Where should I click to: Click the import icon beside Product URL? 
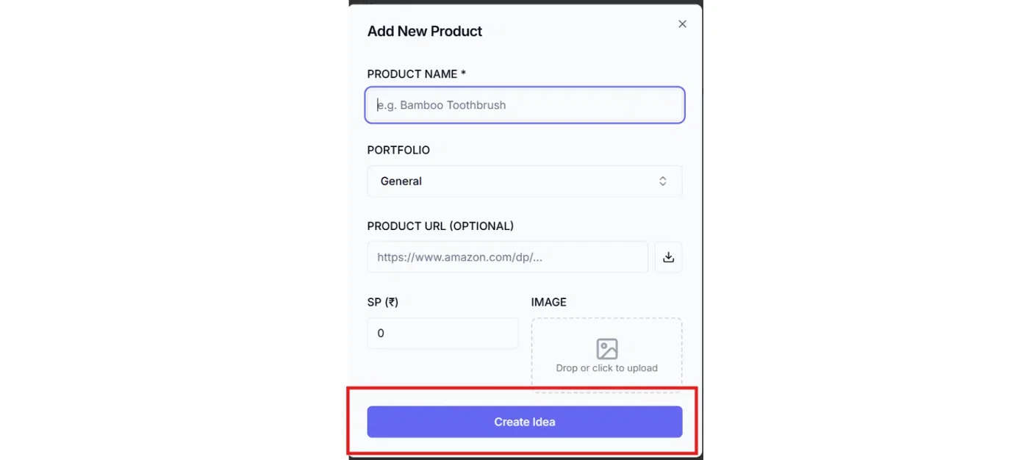(x=668, y=257)
